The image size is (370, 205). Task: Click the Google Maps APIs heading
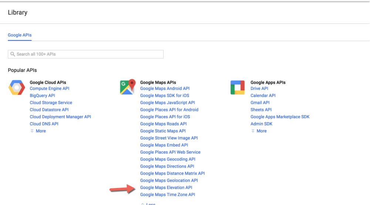pos(158,83)
